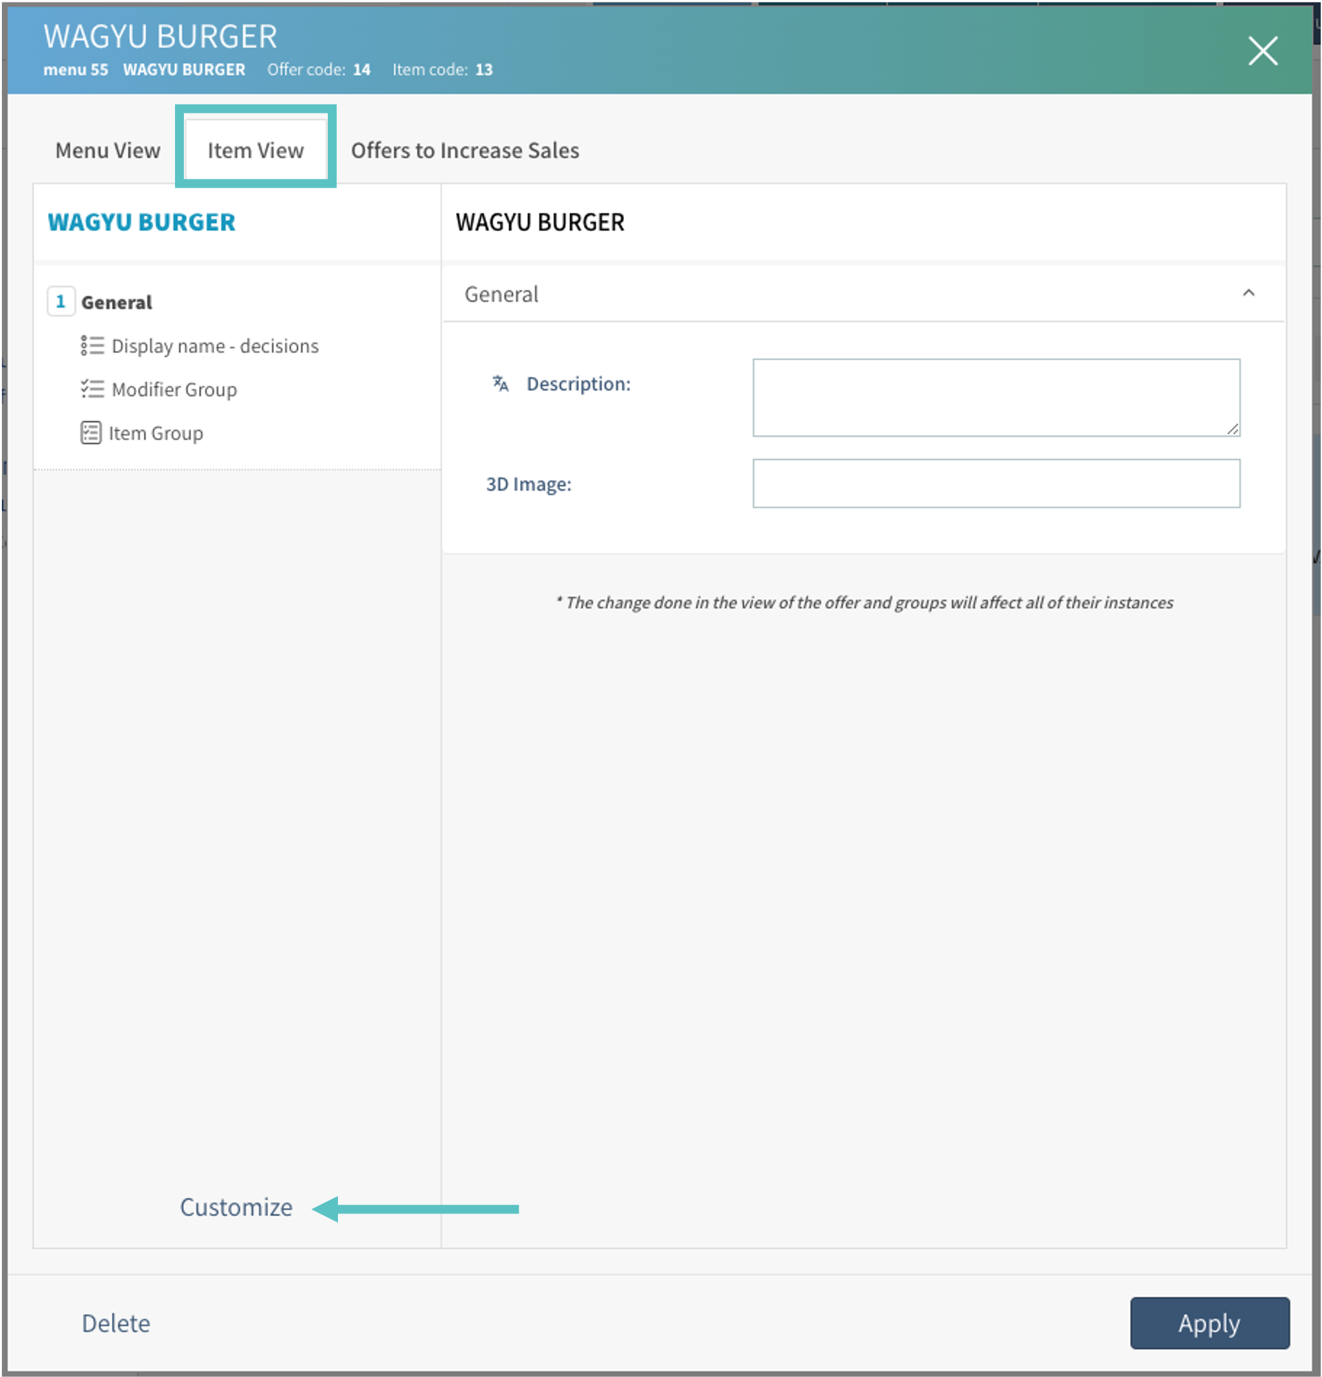
Task: Click the Display name decisions list icon
Action: (92, 346)
